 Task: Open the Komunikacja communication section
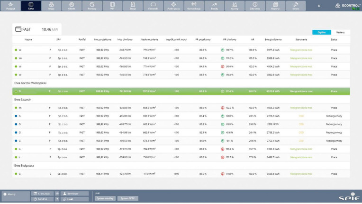coord(194,6)
